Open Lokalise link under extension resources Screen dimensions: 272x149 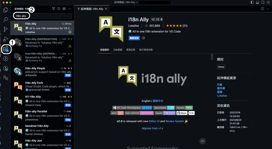tap(222, 96)
